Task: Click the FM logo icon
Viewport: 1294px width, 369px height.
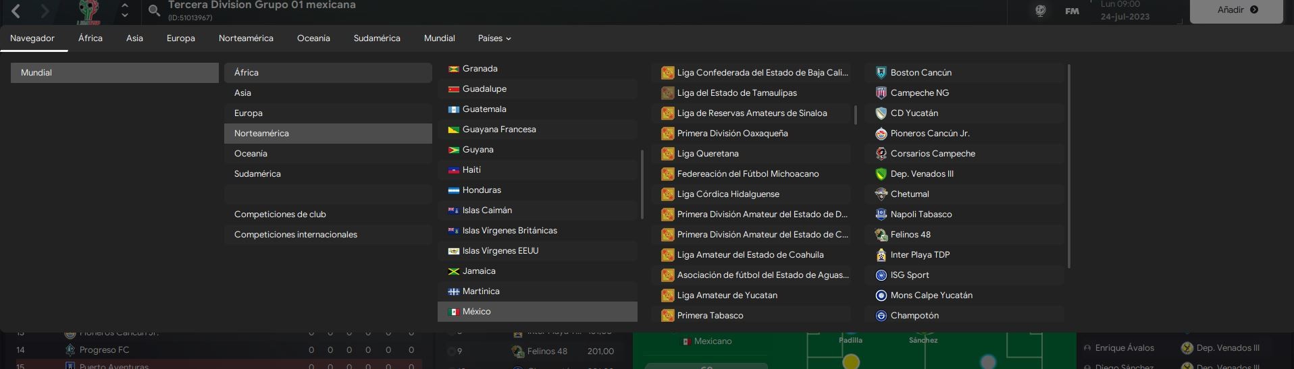Action: pos(1072,11)
